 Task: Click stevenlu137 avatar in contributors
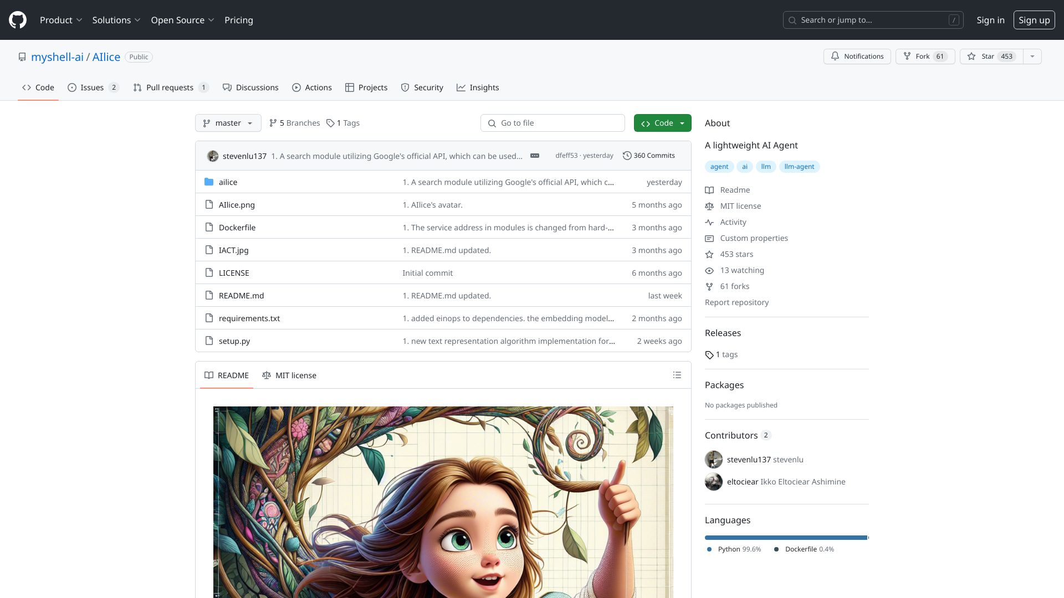(x=714, y=460)
